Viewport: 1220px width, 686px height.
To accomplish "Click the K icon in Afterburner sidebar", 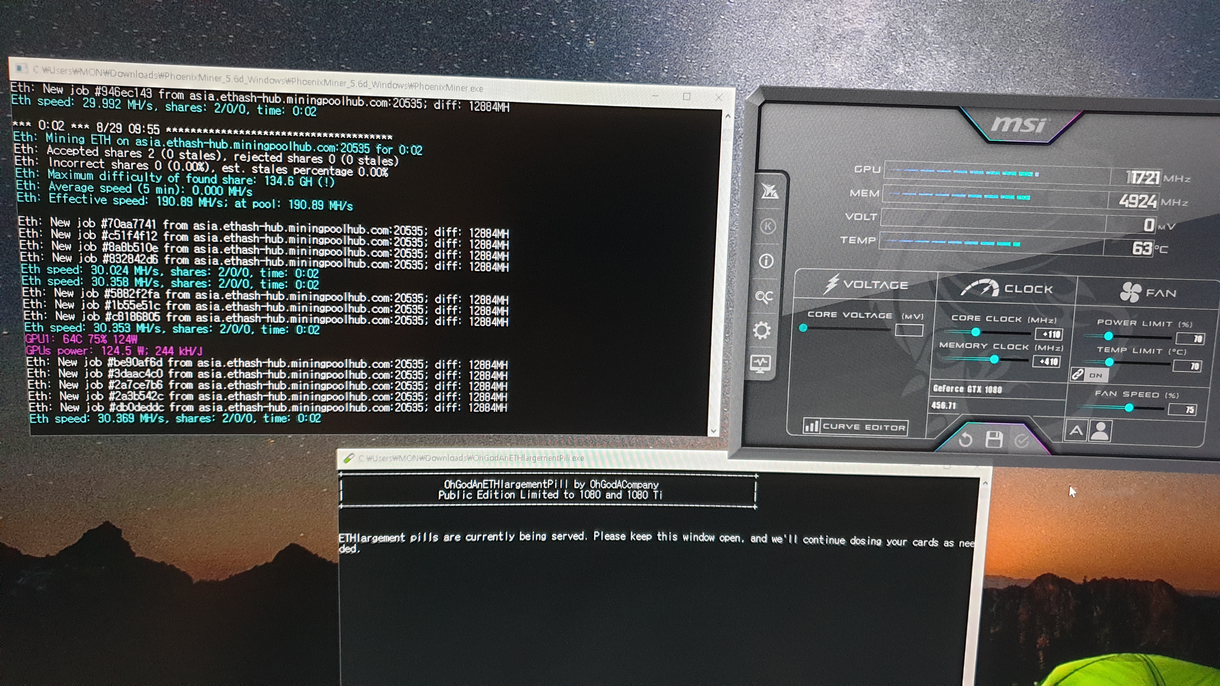I will click(x=768, y=226).
